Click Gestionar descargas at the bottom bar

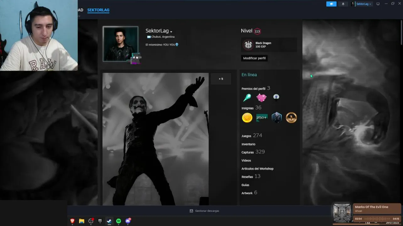(x=207, y=211)
